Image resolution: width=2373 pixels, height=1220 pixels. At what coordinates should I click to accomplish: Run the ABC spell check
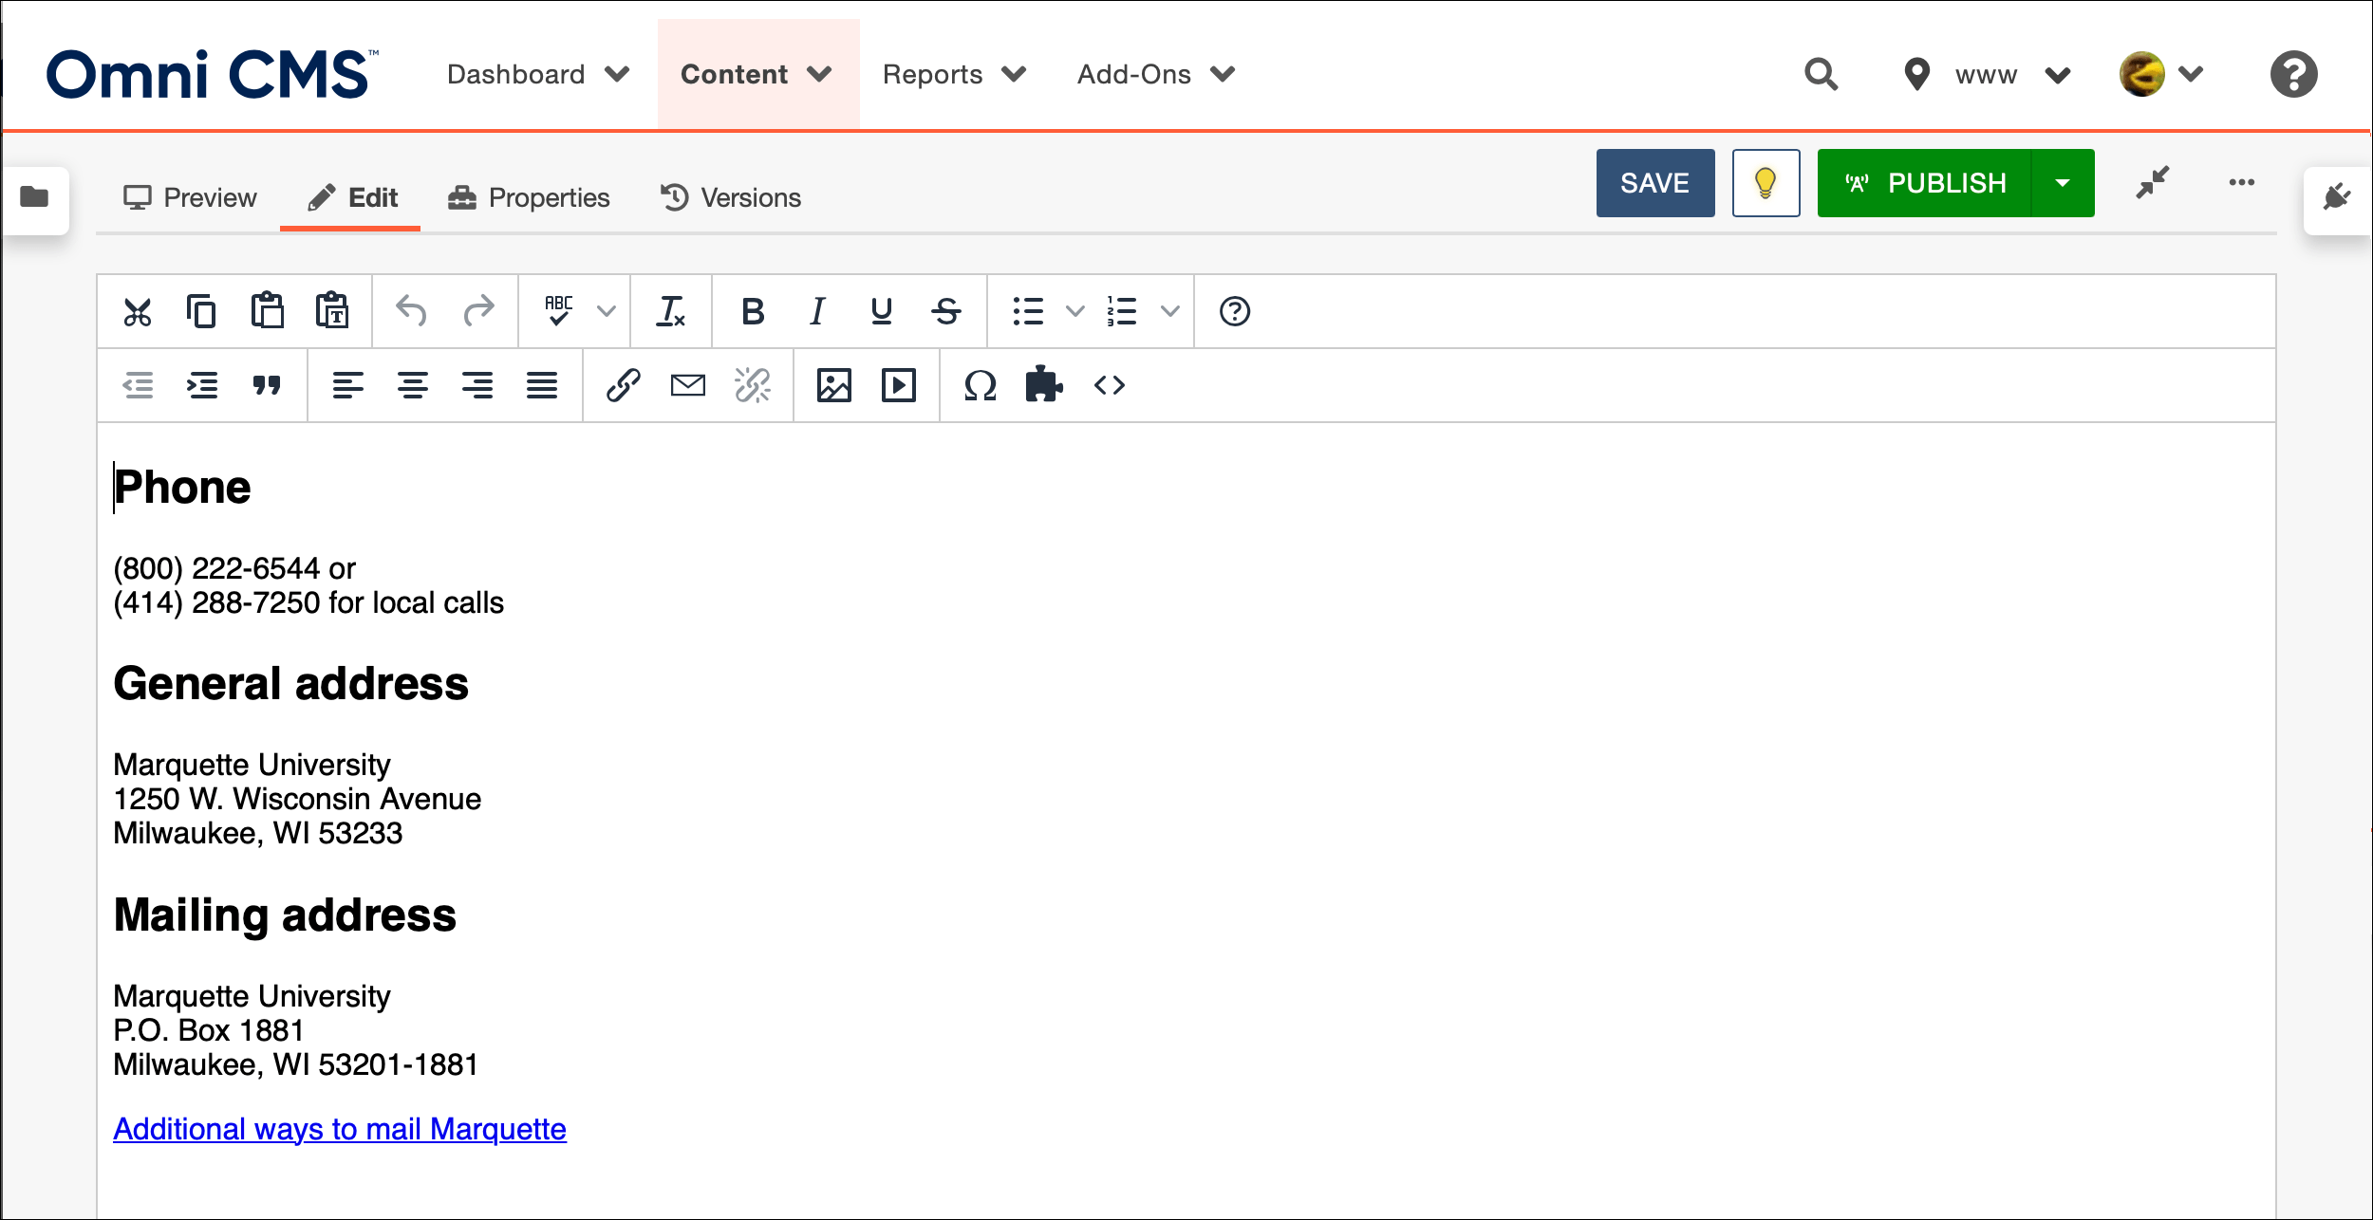click(559, 311)
